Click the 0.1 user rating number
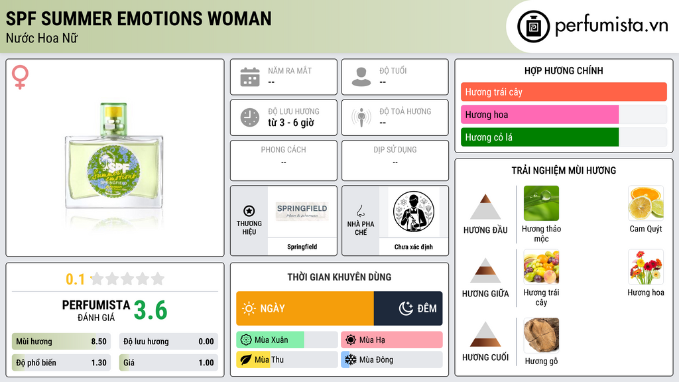 point(76,279)
